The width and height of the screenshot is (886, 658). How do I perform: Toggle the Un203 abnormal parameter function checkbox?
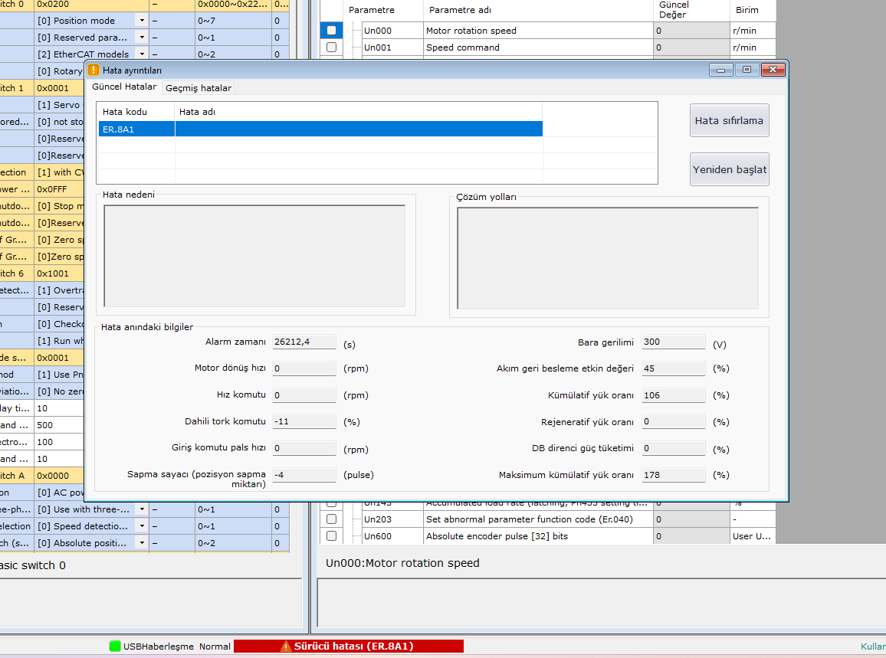point(331,519)
